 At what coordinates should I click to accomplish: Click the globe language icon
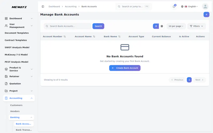point(182,6)
